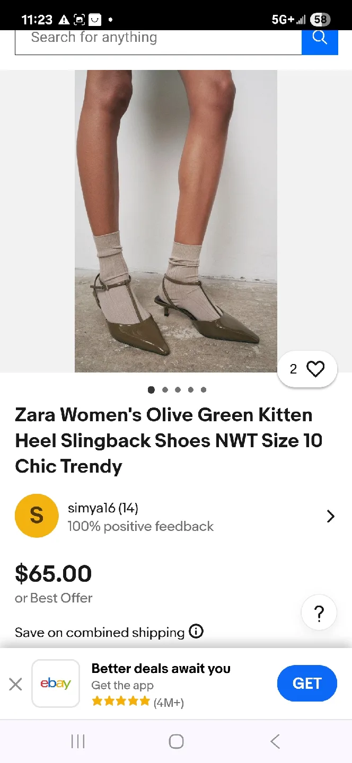
Task: Select the last carousel pagination dot
Action: pyautogui.click(x=204, y=389)
